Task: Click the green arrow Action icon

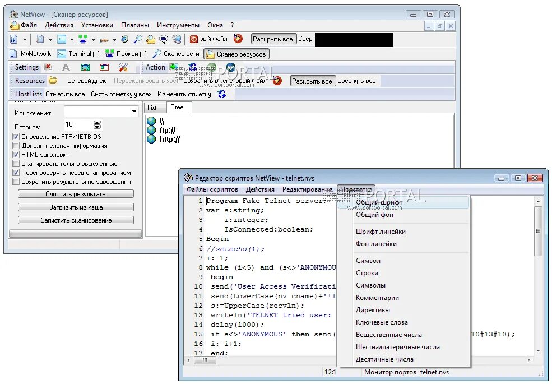Action: point(174,67)
